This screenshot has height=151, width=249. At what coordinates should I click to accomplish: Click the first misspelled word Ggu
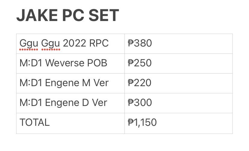tap(29, 44)
